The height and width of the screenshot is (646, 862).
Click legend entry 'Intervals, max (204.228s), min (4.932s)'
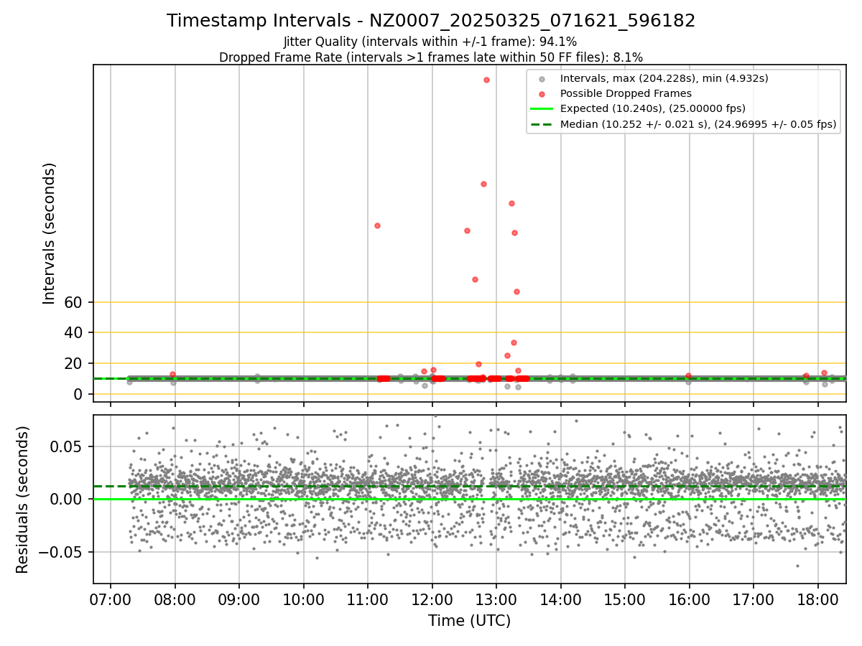664,78
